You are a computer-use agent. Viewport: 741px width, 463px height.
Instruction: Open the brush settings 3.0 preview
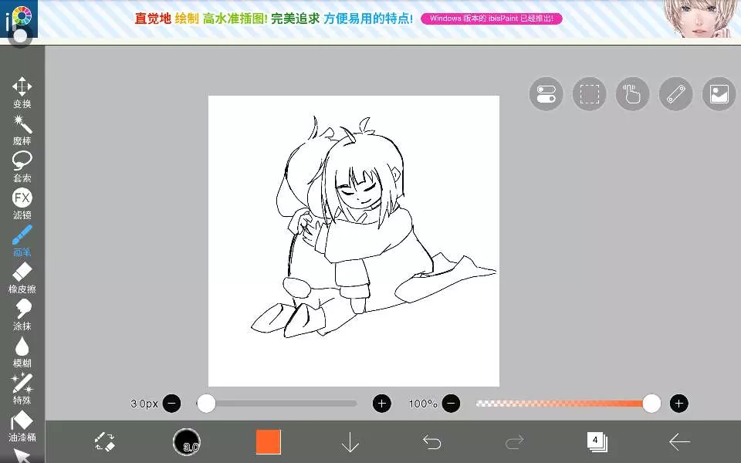click(x=187, y=442)
